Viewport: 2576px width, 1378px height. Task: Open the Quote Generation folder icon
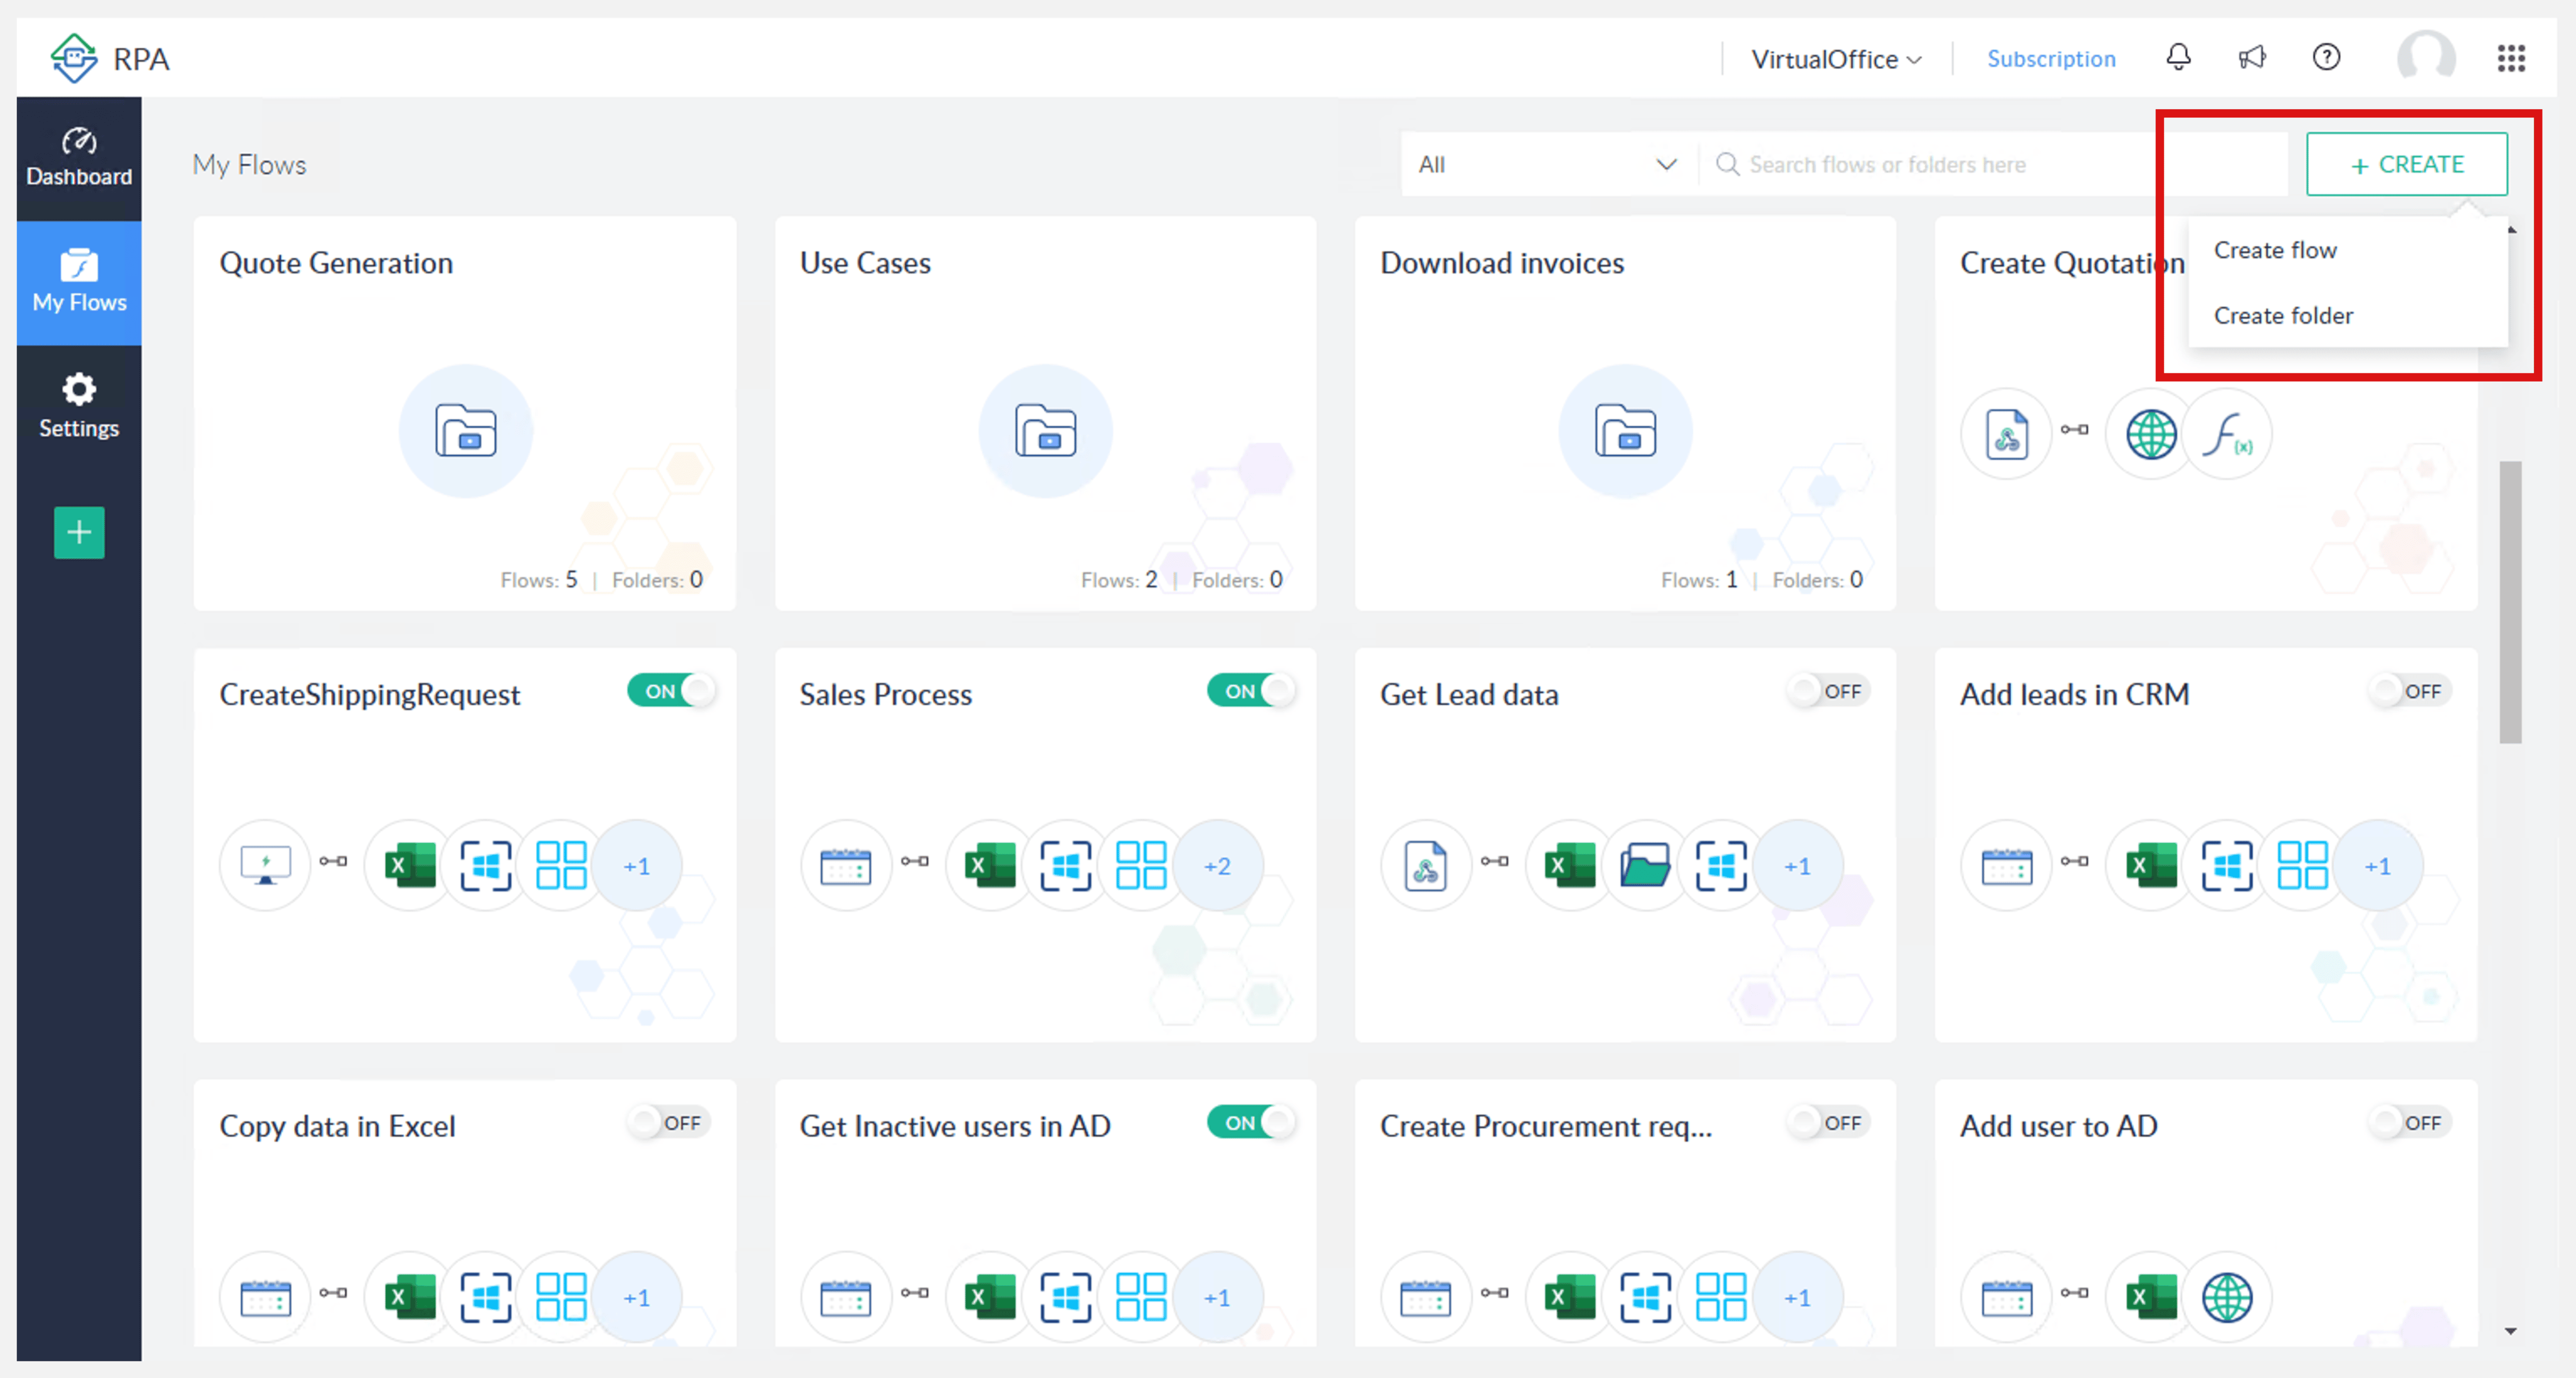click(465, 430)
